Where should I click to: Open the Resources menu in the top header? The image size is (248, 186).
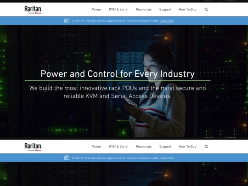[x=144, y=10]
